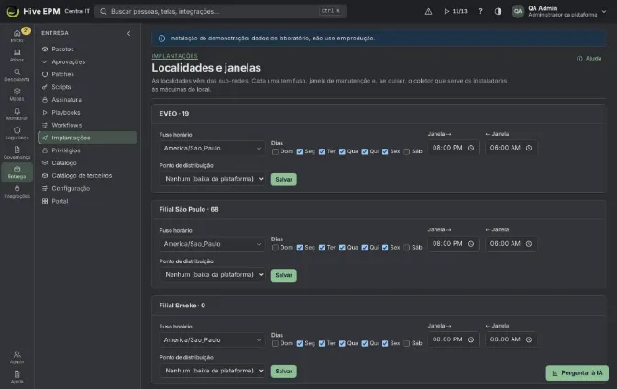The image size is (617, 389).
Task: Open the Segurança shield icon
Action: pyautogui.click(x=17, y=130)
